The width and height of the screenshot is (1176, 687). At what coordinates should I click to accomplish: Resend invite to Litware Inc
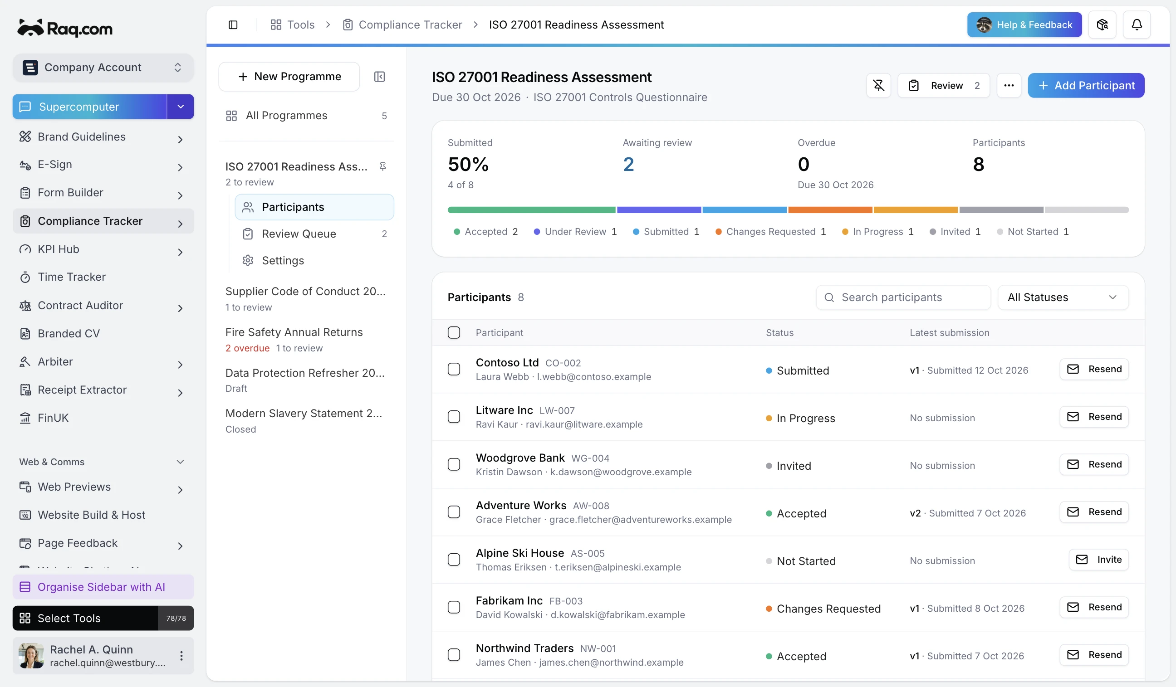(1094, 417)
